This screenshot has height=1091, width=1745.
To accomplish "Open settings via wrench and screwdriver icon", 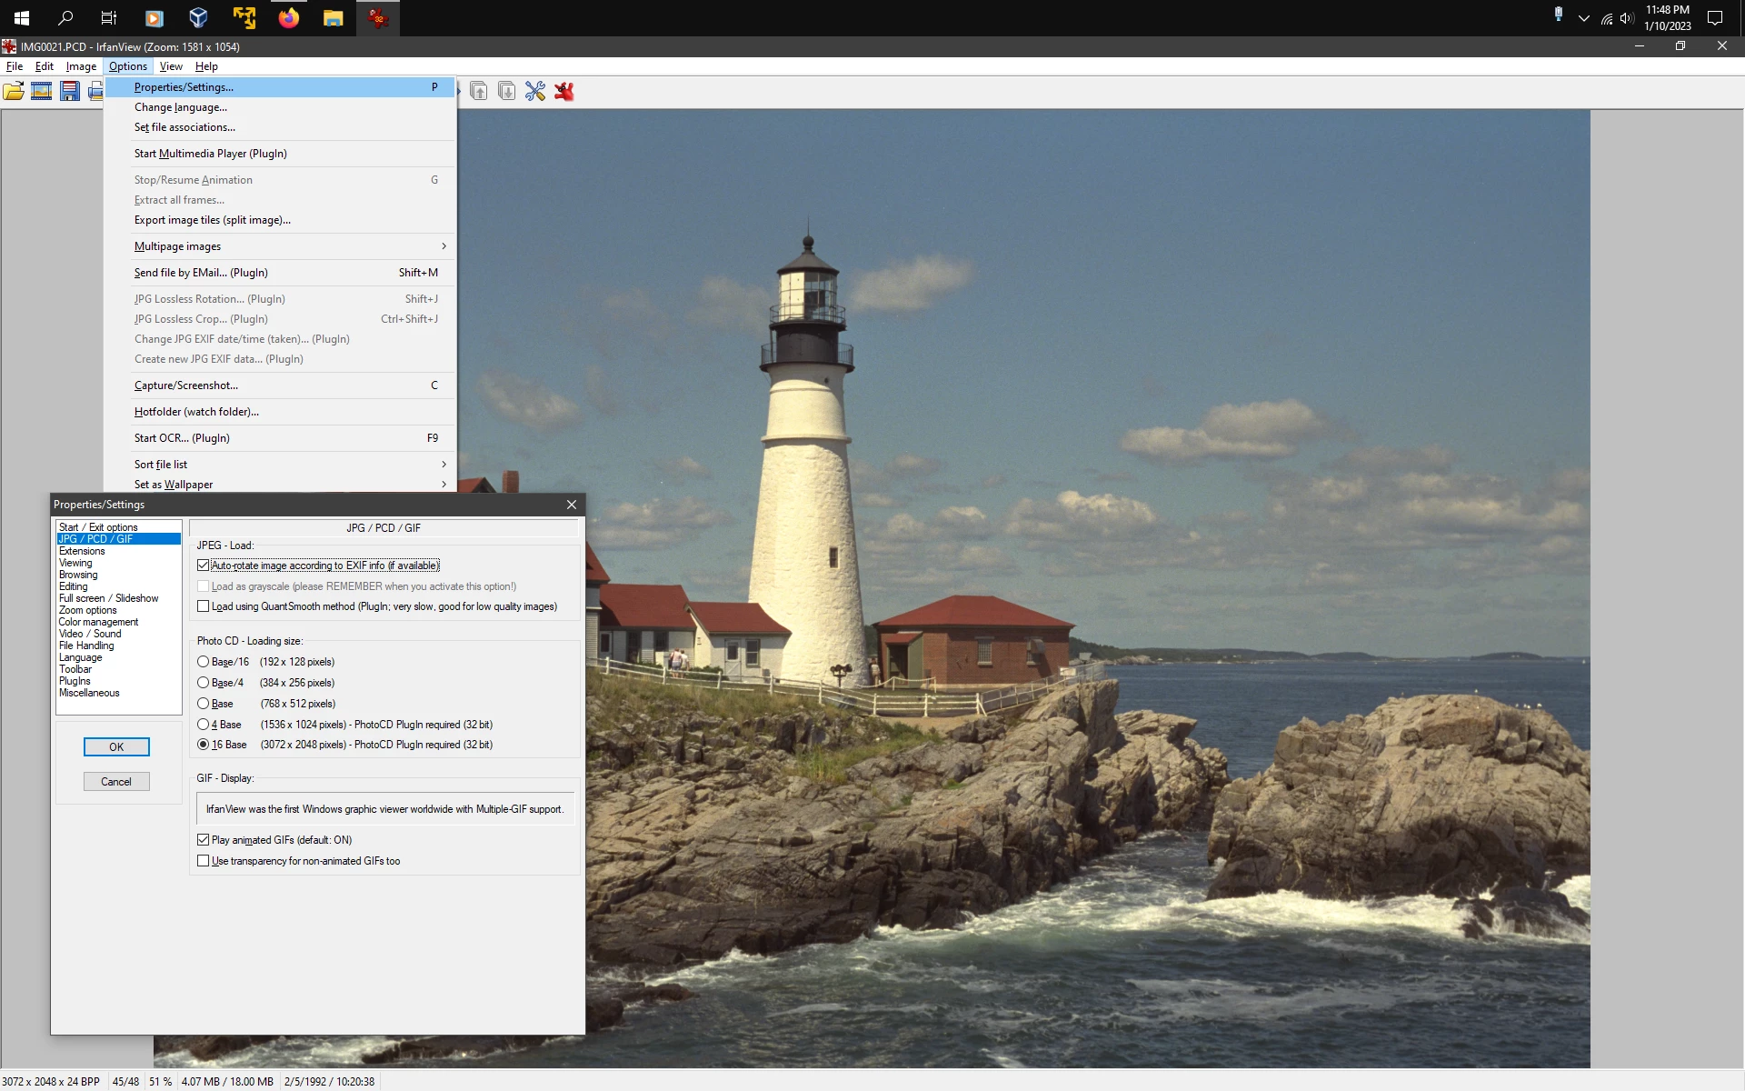I will tap(535, 91).
